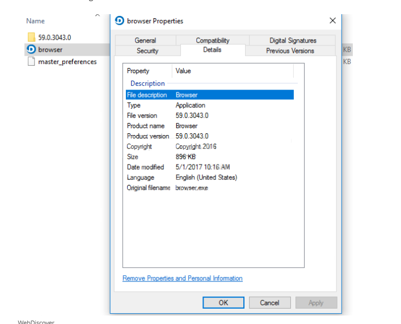Select the Product name row
Screen dimensions: 401x324
pyautogui.click(x=210, y=126)
